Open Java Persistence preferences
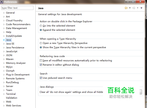The width and height of the screenshot is (147, 108). 15,47
